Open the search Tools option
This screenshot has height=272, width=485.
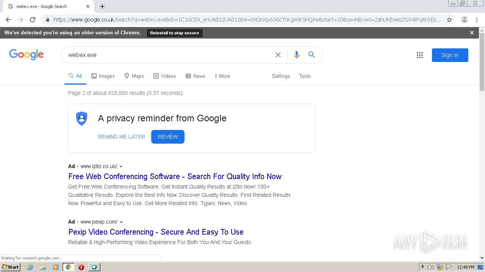pyautogui.click(x=305, y=76)
